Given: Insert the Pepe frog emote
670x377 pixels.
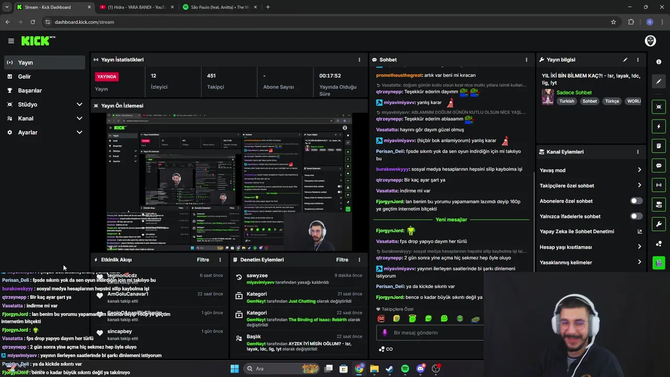Looking at the screenshot, I should click(476, 318).
